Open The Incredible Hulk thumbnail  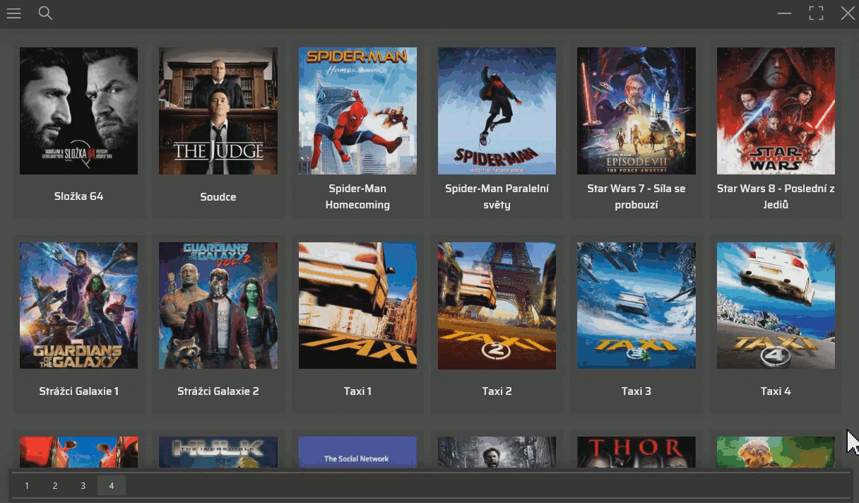218,452
